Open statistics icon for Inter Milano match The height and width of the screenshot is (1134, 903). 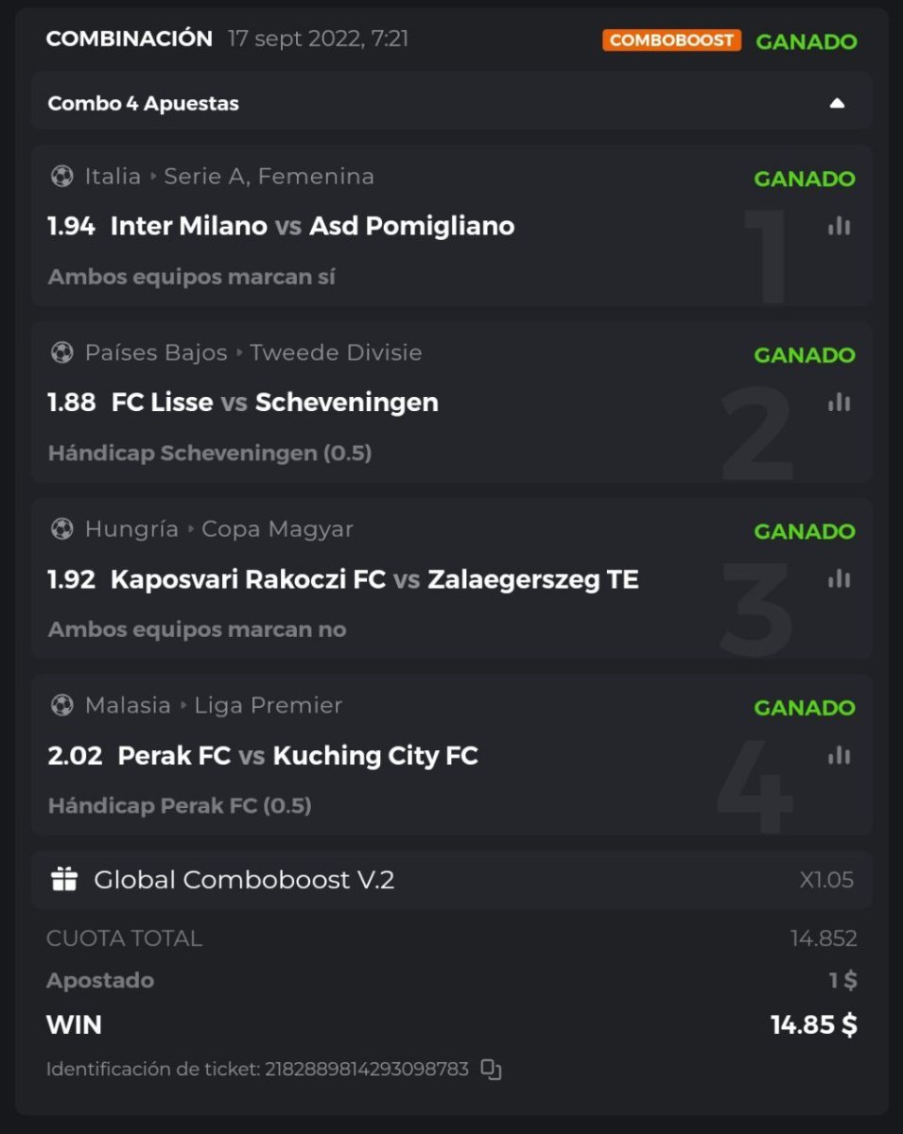839,226
